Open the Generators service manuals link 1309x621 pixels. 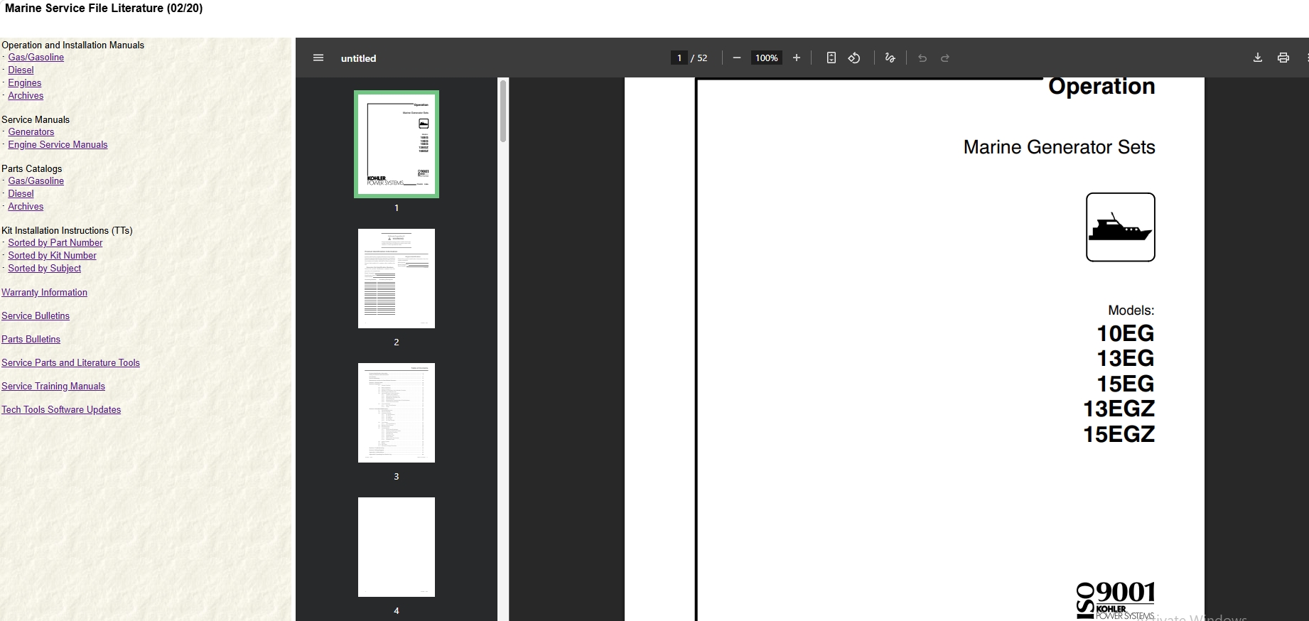[x=31, y=132]
